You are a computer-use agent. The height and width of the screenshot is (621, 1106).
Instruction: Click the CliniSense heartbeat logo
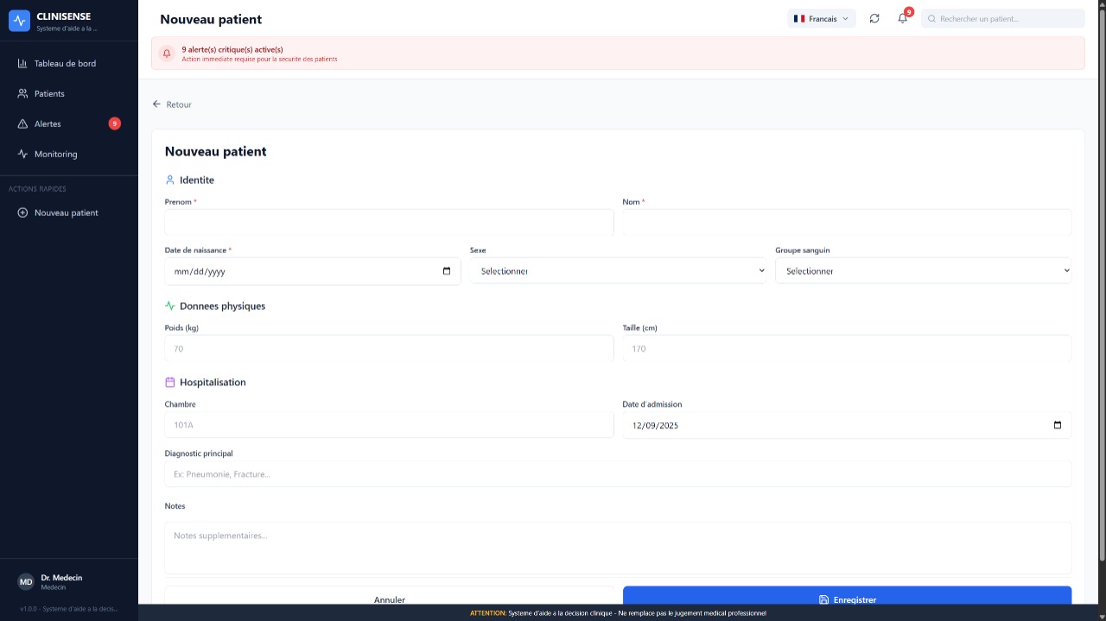(19, 21)
